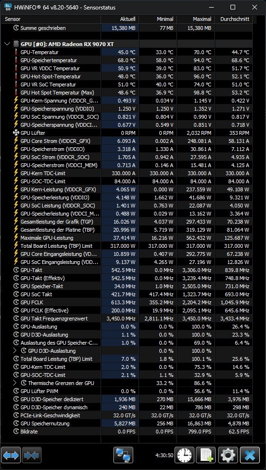Click the GPU chip icon next to AMD Radeon

coord(16,44)
